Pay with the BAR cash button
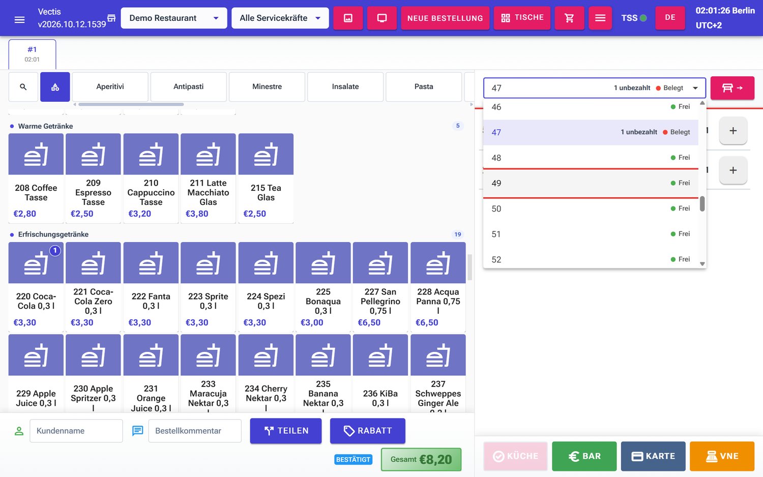This screenshot has height=477, width=763. [584, 456]
